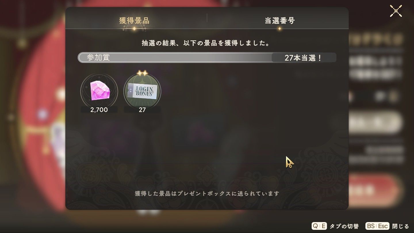Click the sparkle under 当選番号 tab
The width and height of the screenshot is (414, 233).
click(x=279, y=29)
